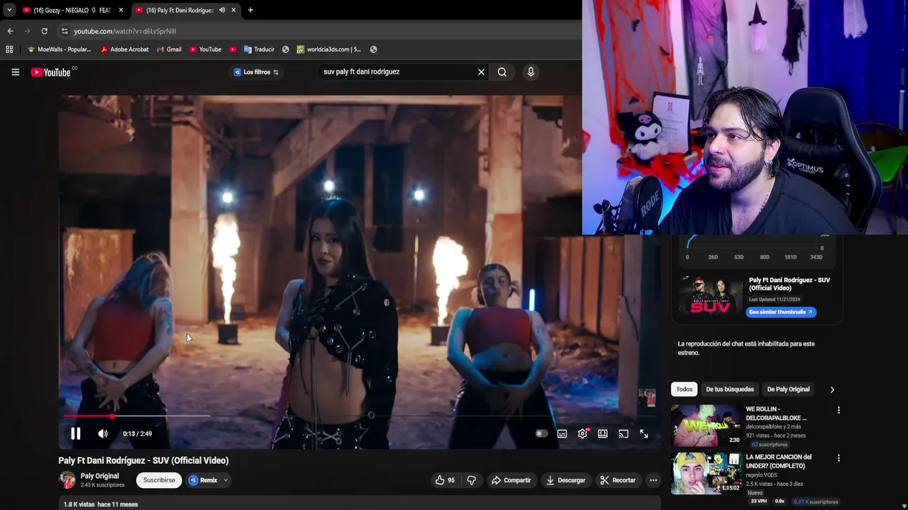
Task: Open the SUV thumbnail preview image
Action: pos(709,295)
